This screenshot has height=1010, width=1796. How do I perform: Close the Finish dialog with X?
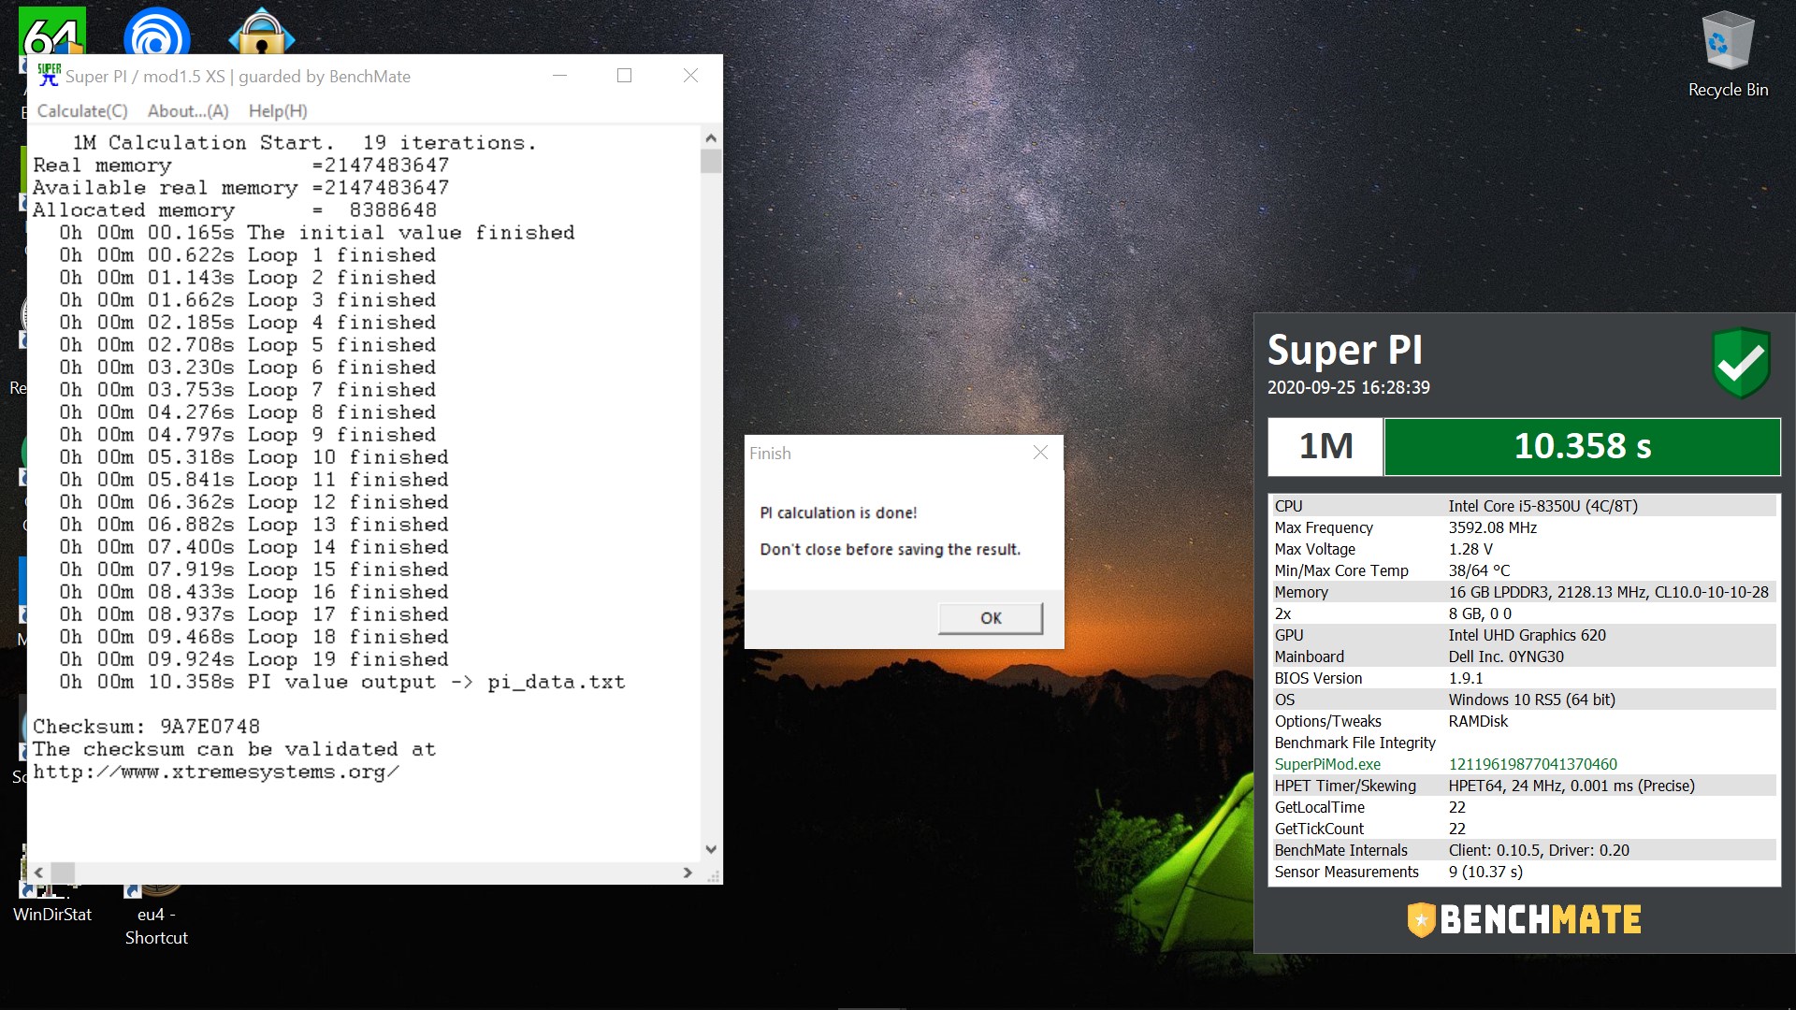[1040, 453]
